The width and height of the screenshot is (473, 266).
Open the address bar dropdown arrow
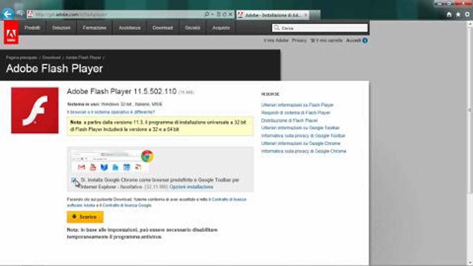coord(212,14)
